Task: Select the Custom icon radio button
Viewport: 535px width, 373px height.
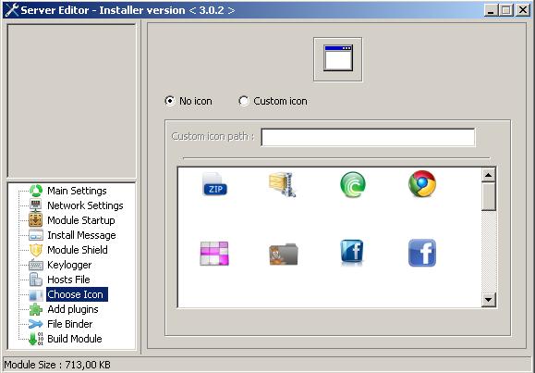Action: pos(244,101)
